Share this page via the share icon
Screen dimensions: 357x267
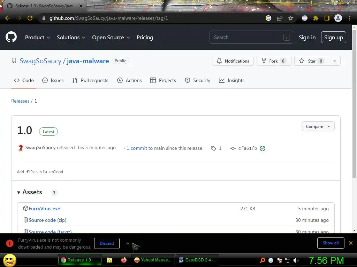(280, 18)
